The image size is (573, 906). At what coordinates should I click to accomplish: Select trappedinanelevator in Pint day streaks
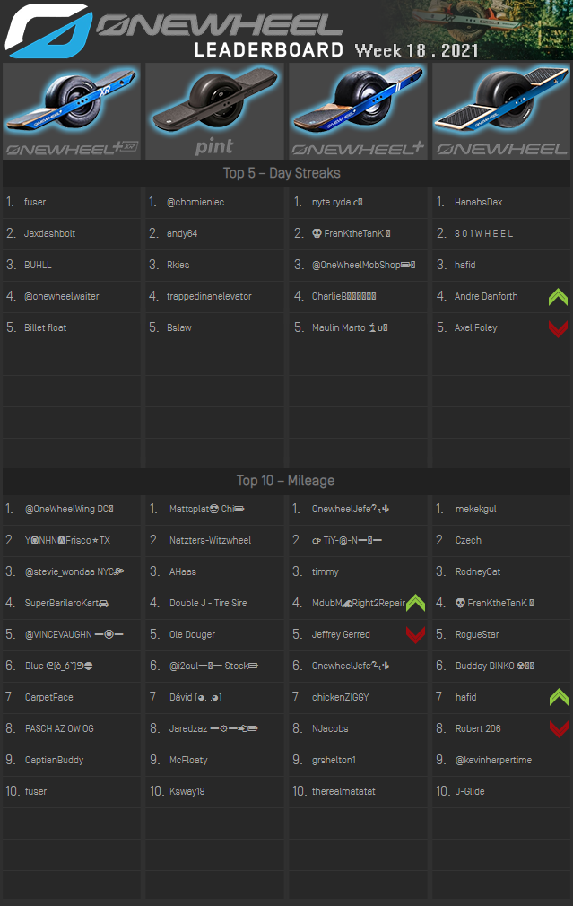[x=209, y=297]
